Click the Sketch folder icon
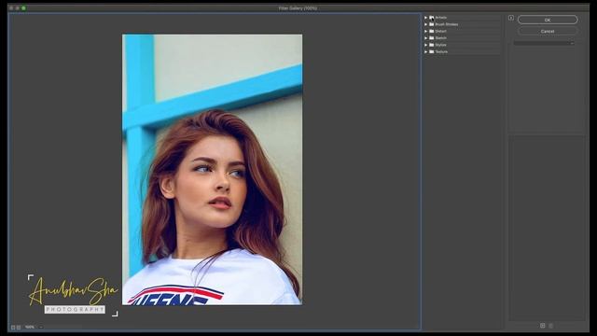This screenshot has width=597, height=336. click(431, 38)
